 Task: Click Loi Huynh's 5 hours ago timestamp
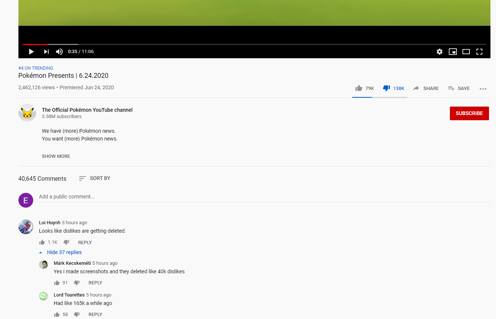(x=74, y=223)
